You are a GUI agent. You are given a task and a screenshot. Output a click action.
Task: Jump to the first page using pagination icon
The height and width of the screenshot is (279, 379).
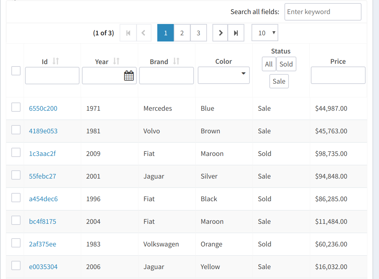(128, 33)
